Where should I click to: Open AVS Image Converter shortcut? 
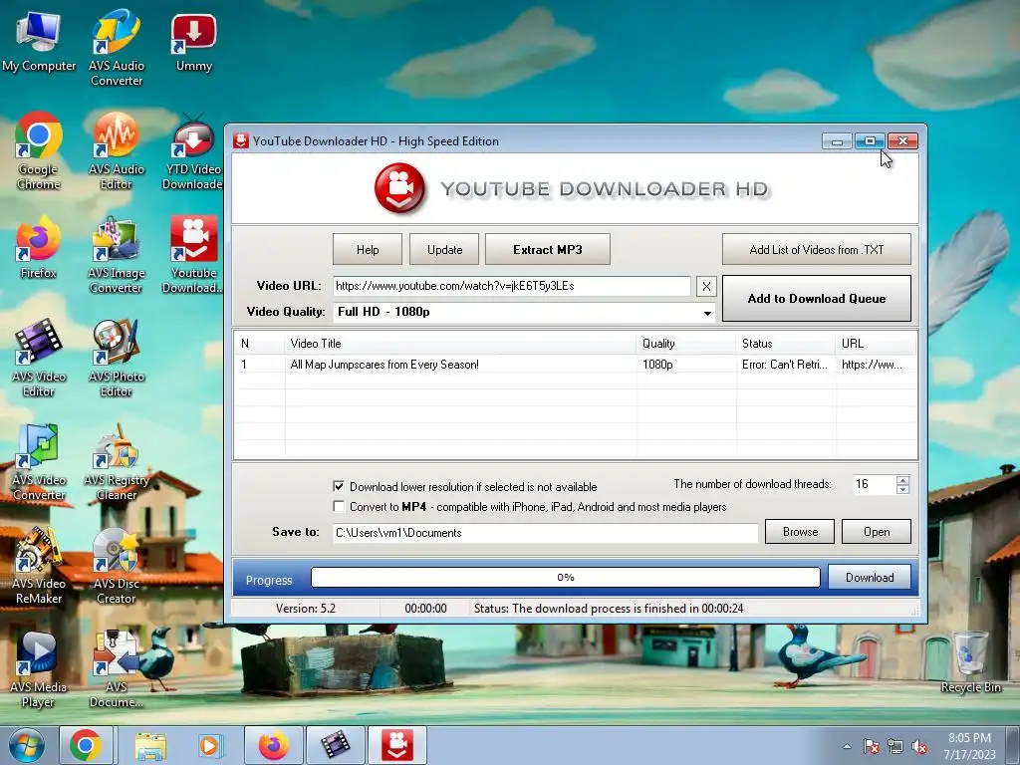tap(117, 255)
